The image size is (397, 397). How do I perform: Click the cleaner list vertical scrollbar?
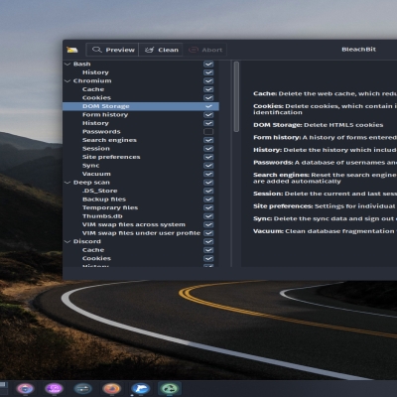236,97
